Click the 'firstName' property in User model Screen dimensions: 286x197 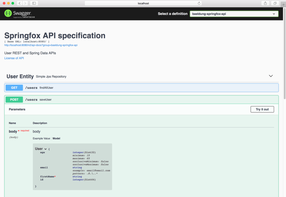click(x=48, y=177)
